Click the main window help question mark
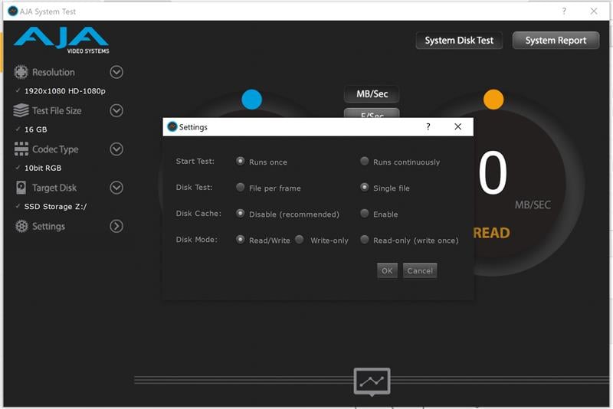Screen dimensions: 613x409 [564, 11]
